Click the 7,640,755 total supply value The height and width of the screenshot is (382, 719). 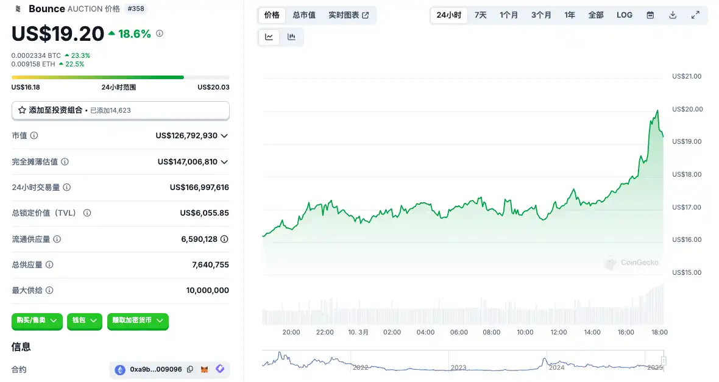[x=210, y=264]
